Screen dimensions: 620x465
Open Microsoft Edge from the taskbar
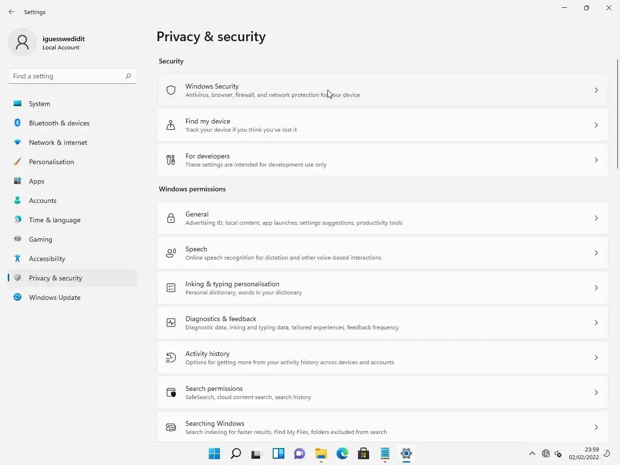342,453
